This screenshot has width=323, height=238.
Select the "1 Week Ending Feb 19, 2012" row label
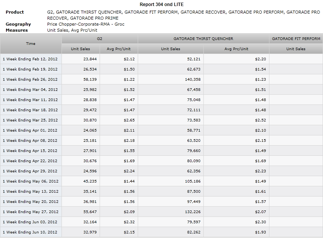coord(30,69)
